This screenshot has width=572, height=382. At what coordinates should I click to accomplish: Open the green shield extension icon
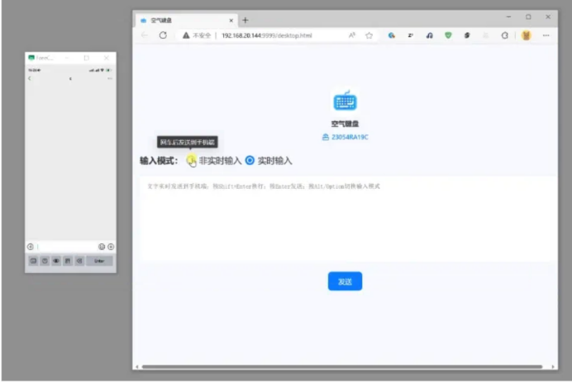tap(448, 35)
